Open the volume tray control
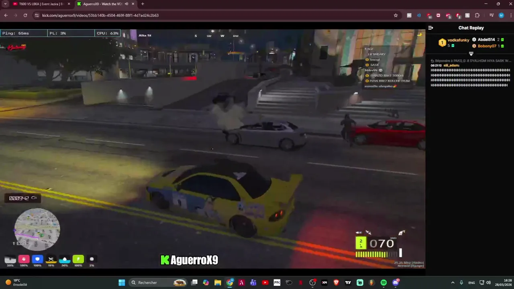The image size is (514, 289). point(488,283)
